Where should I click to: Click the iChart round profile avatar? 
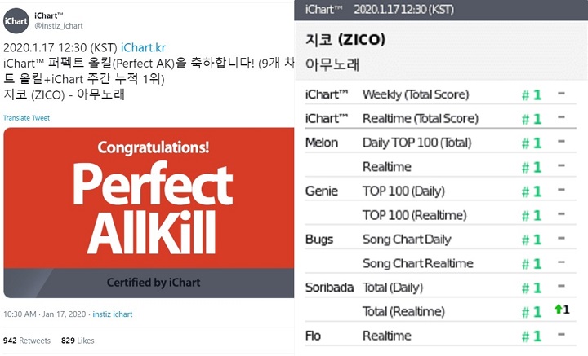[x=16, y=20]
